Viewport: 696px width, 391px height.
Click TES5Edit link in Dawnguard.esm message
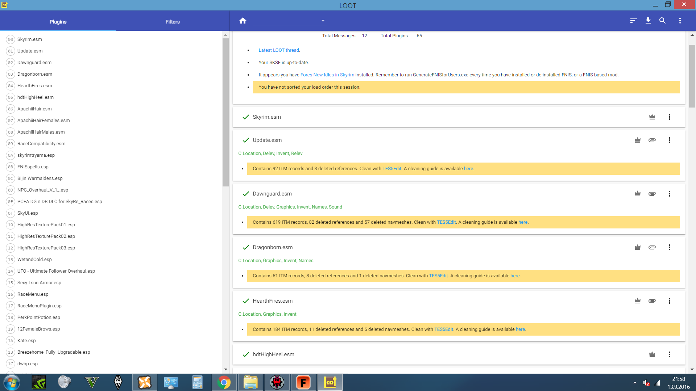coord(446,222)
